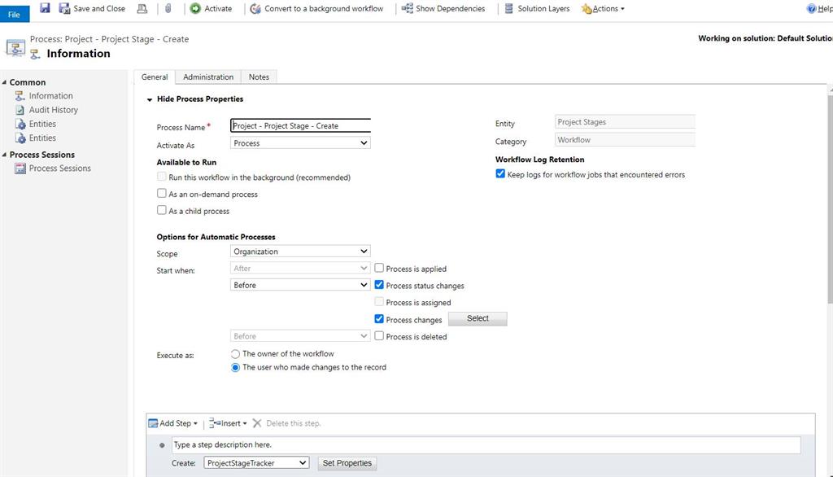
Task: Click the Save floppy disk icon
Action: click(45, 8)
